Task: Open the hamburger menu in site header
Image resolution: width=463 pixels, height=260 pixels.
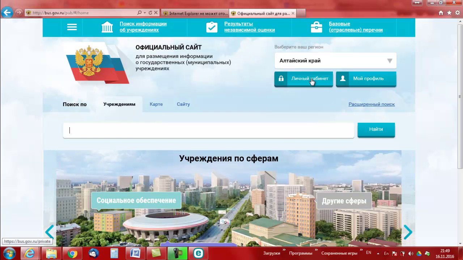Action: (x=72, y=27)
